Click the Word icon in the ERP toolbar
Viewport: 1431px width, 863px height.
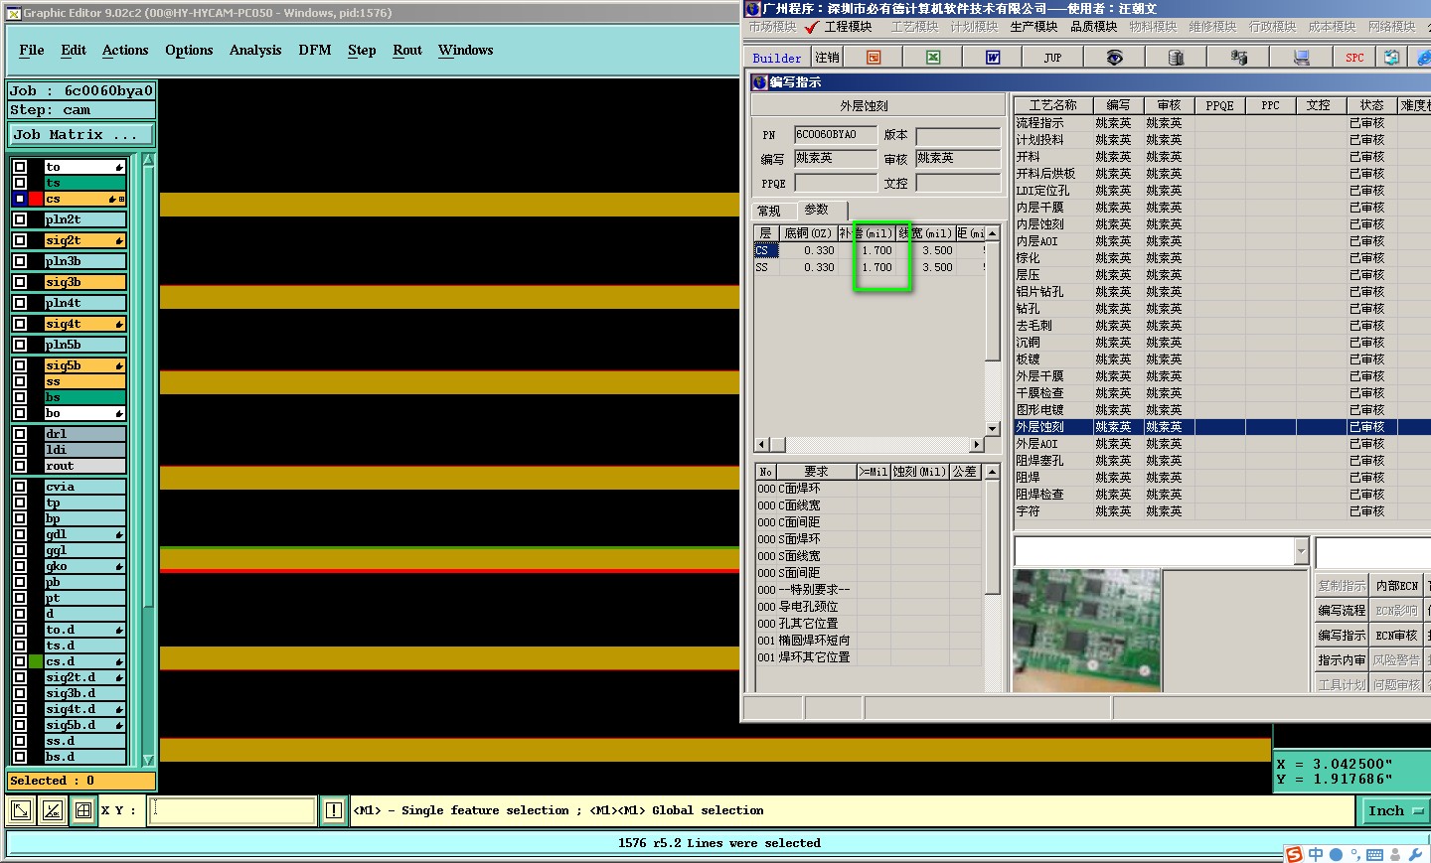(993, 58)
